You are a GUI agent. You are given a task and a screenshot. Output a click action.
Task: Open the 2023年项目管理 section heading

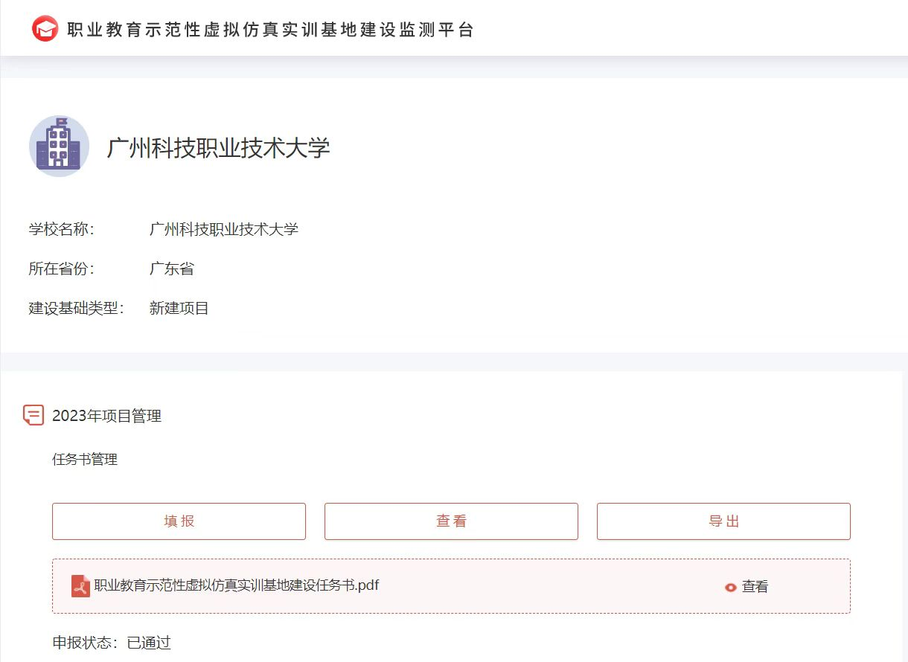(x=106, y=416)
